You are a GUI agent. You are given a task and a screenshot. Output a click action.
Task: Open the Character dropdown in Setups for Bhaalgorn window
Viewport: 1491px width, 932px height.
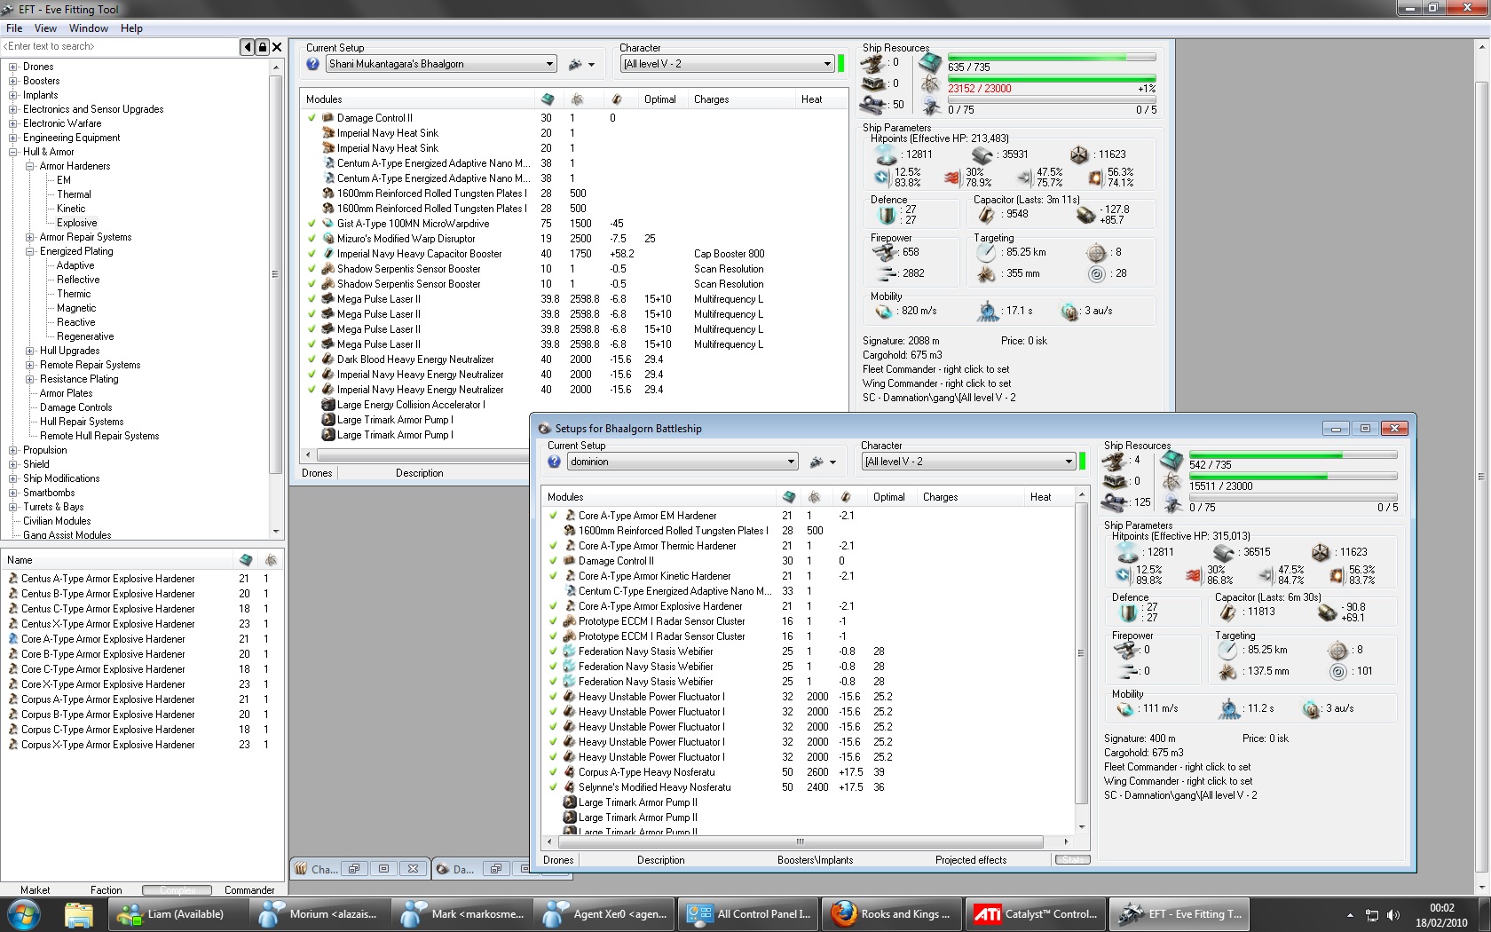click(x=969, y=462)
